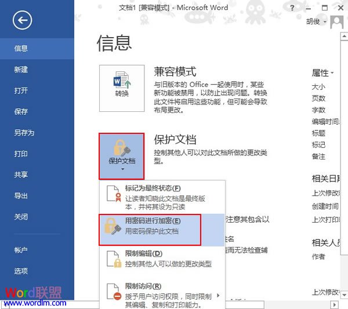The width and height of the screenshot is (348, 309).
Task: Expand the Restrict Access submenu arrow
Action: [x=219, y=296]
